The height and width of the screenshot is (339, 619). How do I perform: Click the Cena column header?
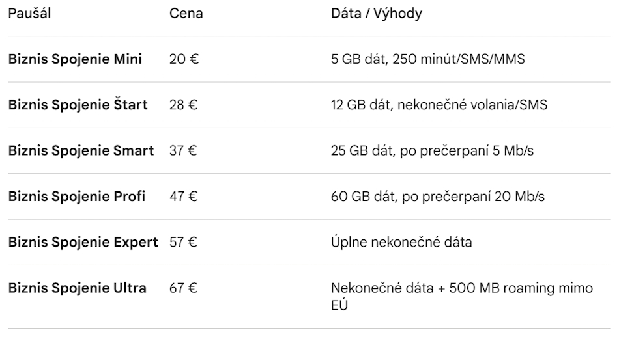pos(186,14)
